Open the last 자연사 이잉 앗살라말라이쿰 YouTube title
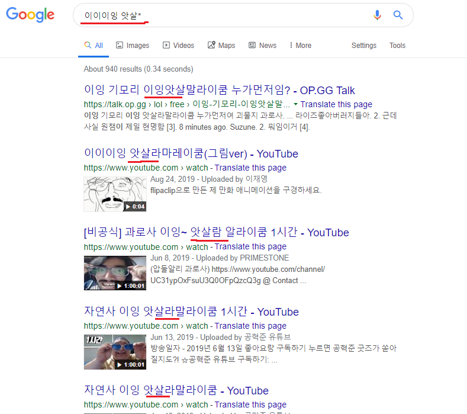The width and height of the screenshot is (467, 414). click(176, 390)
